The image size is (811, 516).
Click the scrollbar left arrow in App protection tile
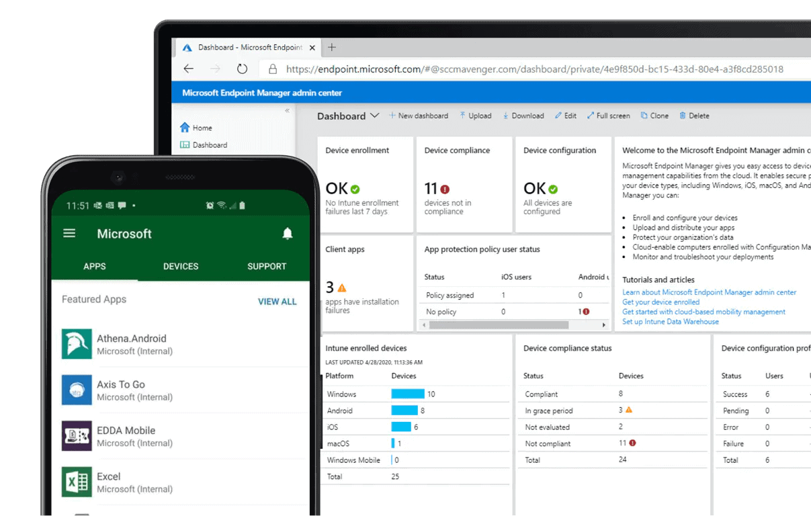[x=424, y=325]
